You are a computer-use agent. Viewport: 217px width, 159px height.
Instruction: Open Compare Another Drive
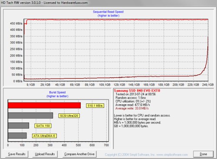79,154
